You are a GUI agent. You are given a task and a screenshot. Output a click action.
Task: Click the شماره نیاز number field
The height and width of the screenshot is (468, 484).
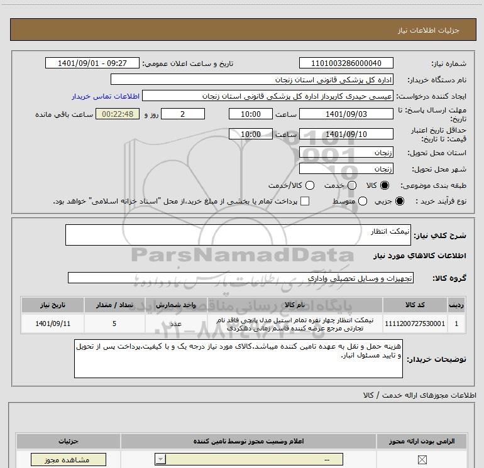[346, 63]
